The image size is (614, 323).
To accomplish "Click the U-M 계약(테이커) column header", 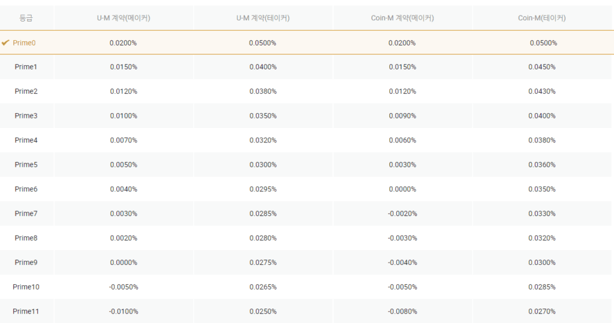I will tap(263, 18).
